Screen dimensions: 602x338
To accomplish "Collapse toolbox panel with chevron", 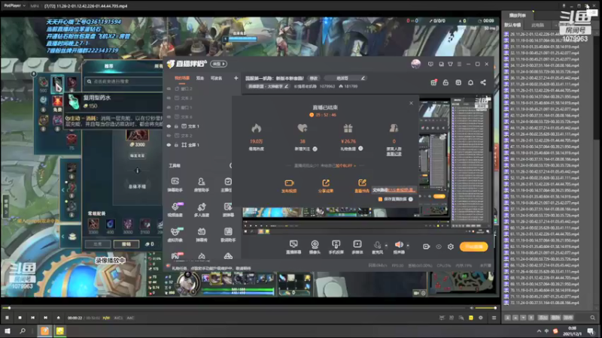I will (231, 165).
